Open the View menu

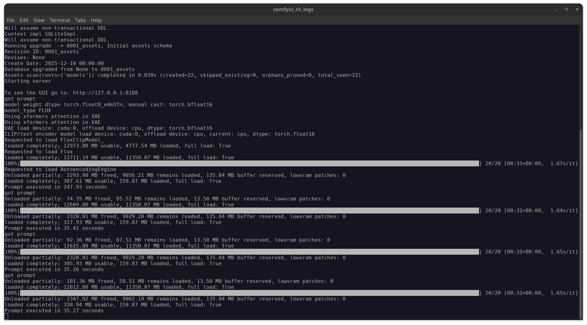(39, 20)
